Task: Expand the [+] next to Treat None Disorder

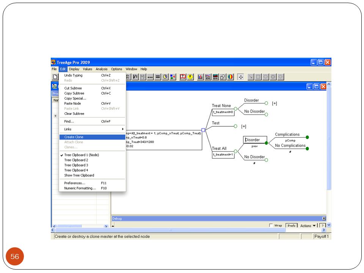Action: tap(275, 103)
